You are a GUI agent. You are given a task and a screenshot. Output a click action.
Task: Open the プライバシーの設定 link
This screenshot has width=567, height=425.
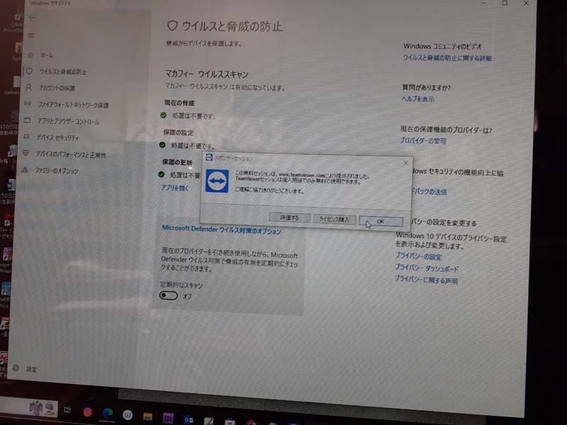pyautogui.click(x=418, y=256)
